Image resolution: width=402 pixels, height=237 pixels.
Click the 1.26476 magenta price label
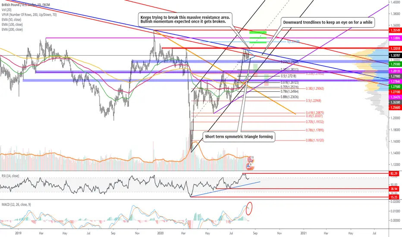(395, 97)
